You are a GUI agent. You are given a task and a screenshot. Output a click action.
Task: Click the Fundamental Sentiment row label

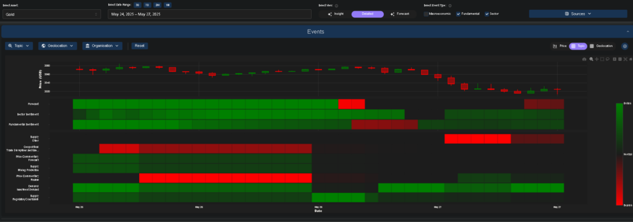(x=23, y=125)
